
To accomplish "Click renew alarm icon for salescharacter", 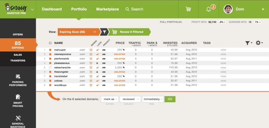I will click(x=91, y=68).
